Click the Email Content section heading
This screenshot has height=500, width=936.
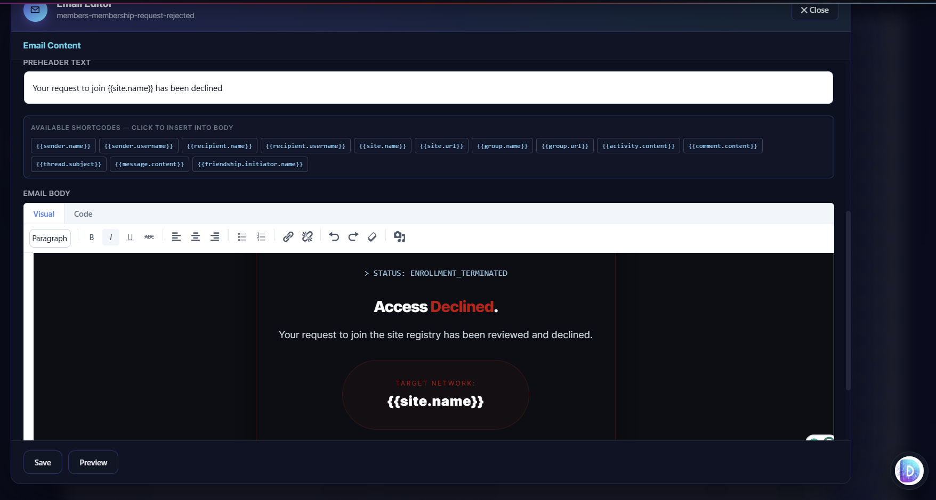click(x=52, y=46)
